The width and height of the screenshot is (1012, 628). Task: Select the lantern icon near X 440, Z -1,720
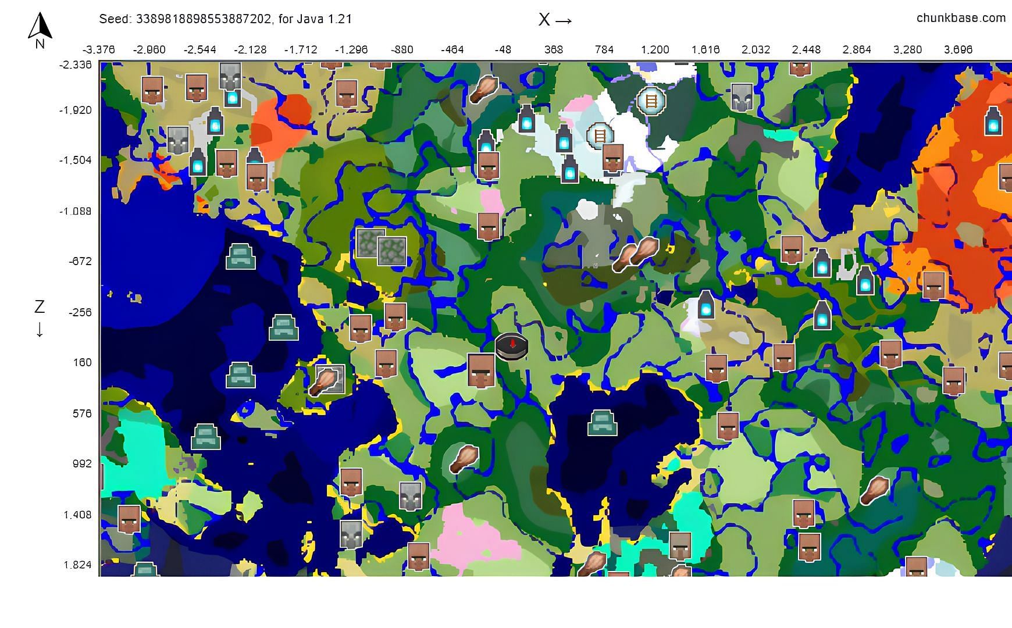click(x=564, y=138)
